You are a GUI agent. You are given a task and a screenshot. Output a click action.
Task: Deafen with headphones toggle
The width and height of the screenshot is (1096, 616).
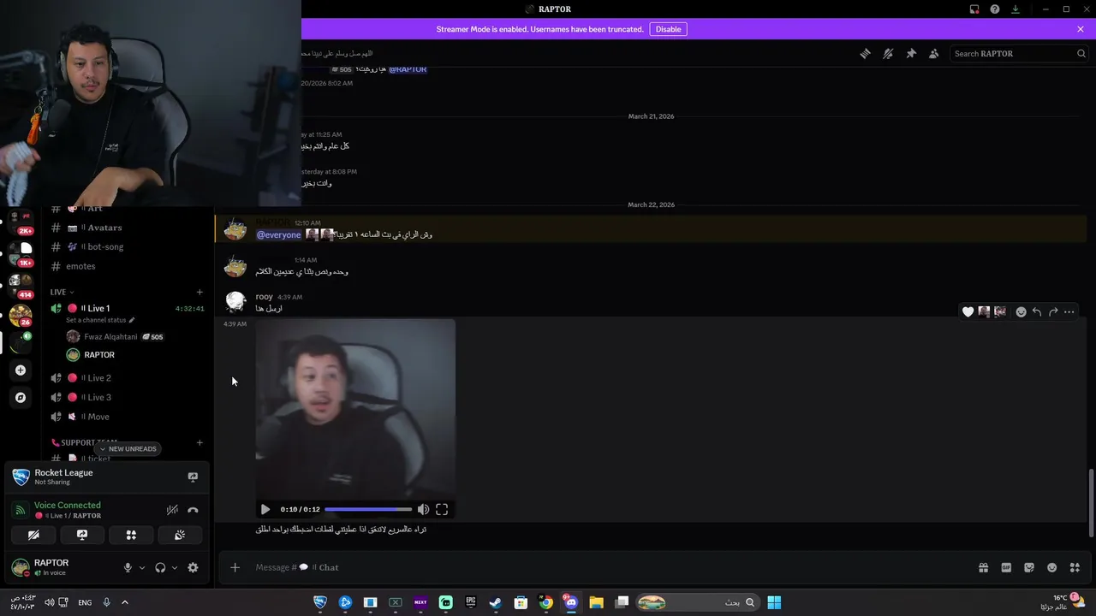[x=160, y=567]
